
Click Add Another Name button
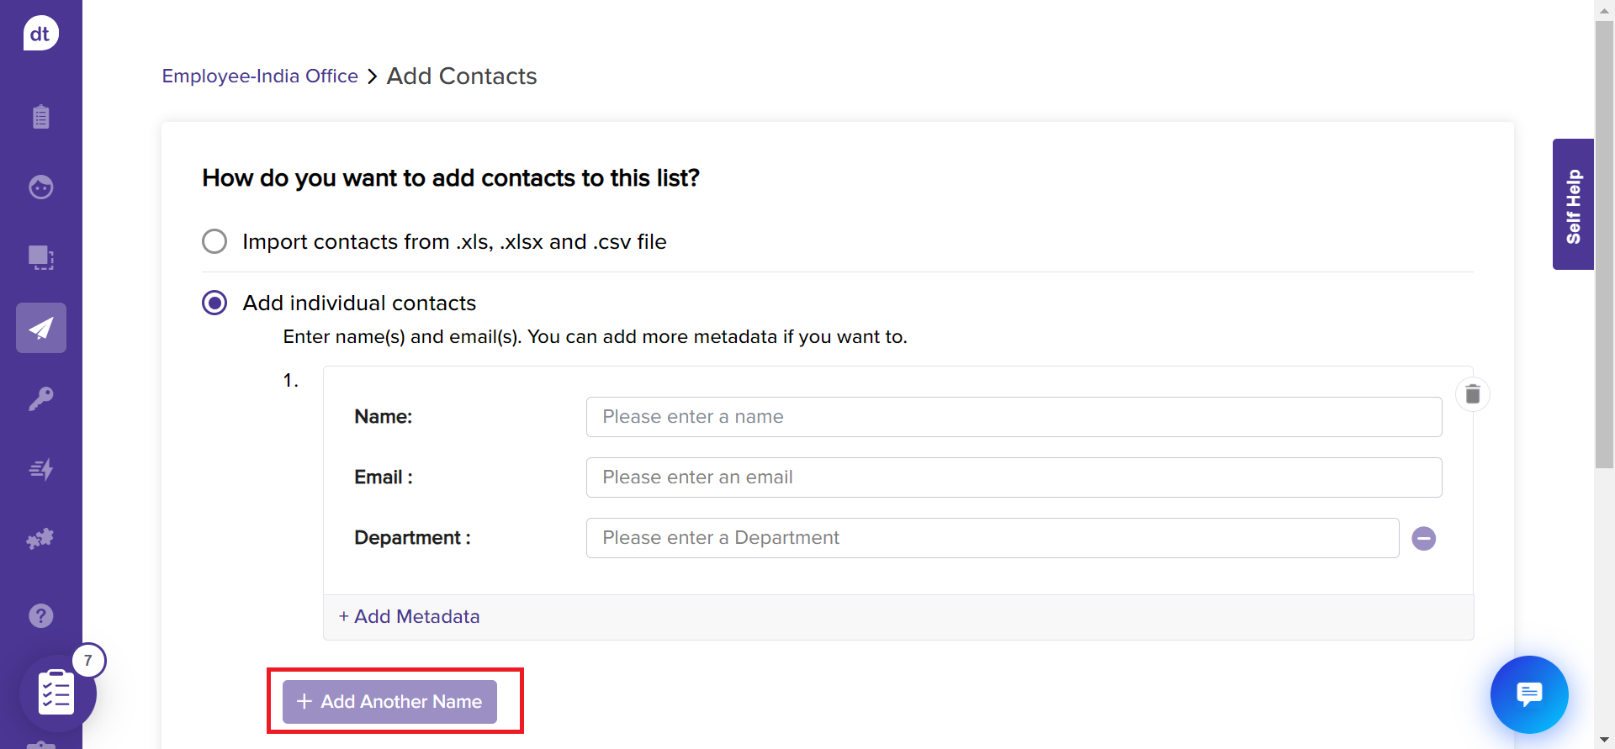click(x=389, y=702)
